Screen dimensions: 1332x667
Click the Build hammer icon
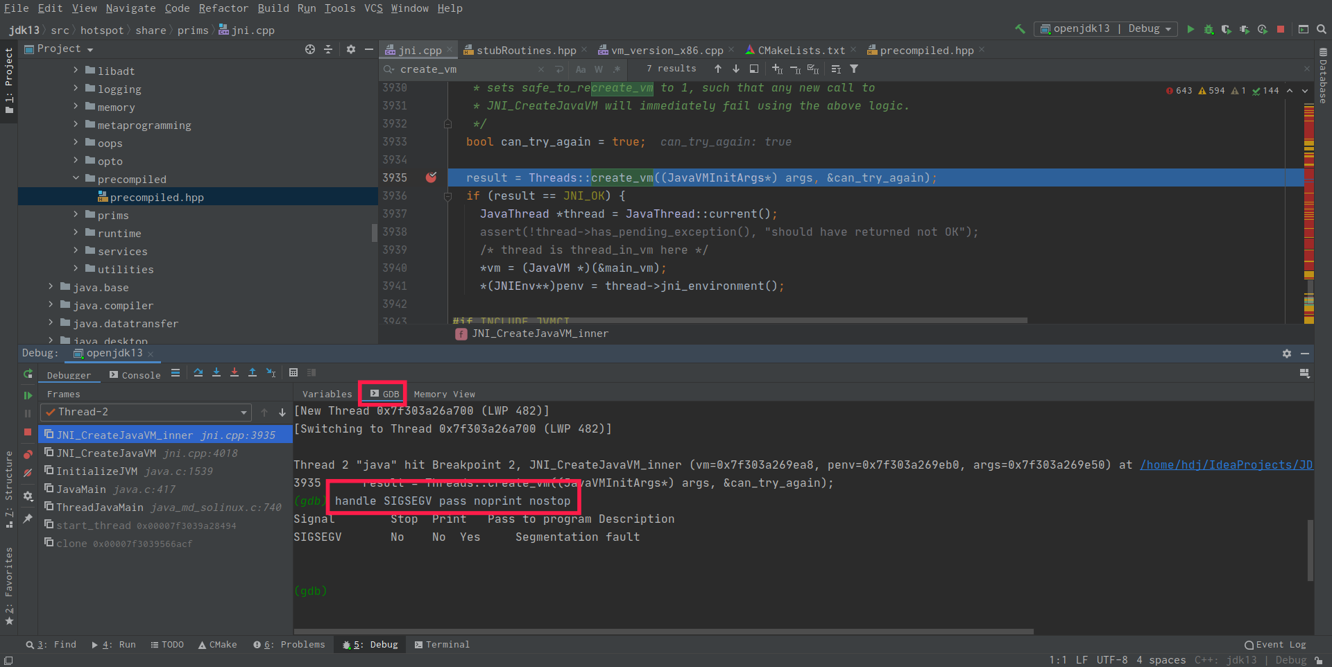tap(1020, 29)
